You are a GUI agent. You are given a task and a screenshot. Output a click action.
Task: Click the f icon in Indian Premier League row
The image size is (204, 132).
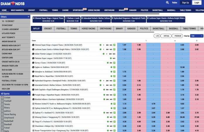pos(107,54)
